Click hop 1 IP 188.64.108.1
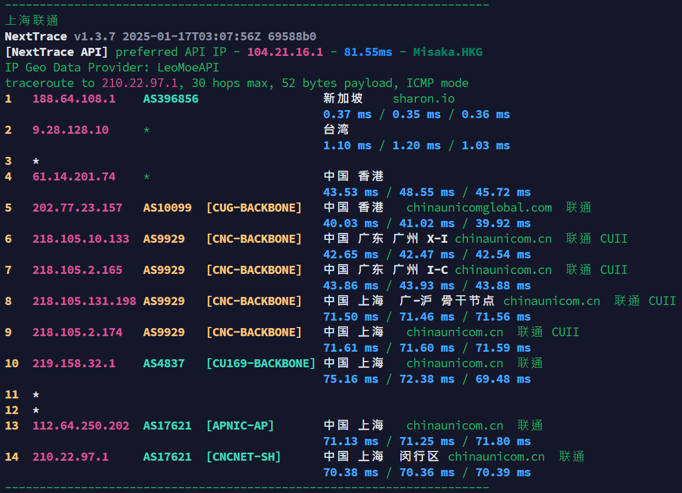 [74, 99]
